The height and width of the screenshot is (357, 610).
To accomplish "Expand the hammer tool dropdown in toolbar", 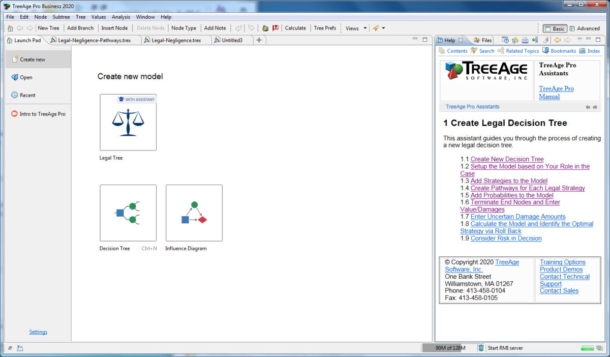I will pos(382,28).
